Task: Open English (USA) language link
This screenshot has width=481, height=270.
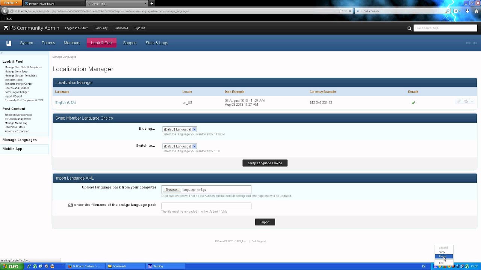Action: 65,102
